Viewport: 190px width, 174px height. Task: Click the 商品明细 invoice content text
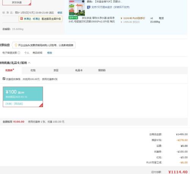point(37,53)
